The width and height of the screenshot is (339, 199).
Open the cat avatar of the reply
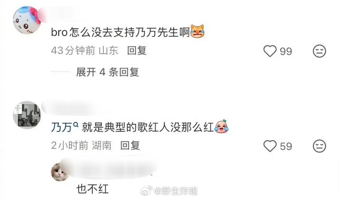pos(60,172)
